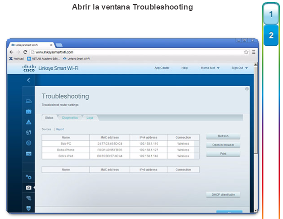Select IPv4 address 192.168.1.127
Image resolution: width=283 pixels, height=219 pixels.
point(149,150)
